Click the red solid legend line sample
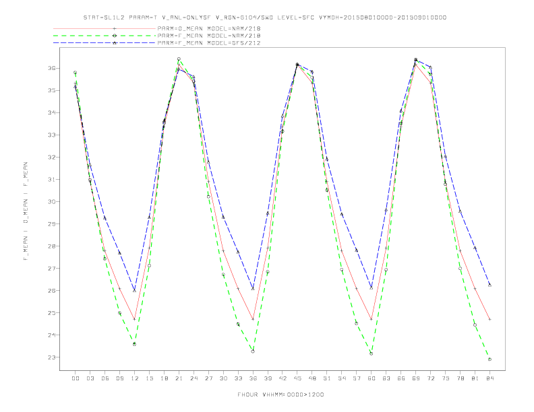534x412 pixels. (x=105, y=28)
